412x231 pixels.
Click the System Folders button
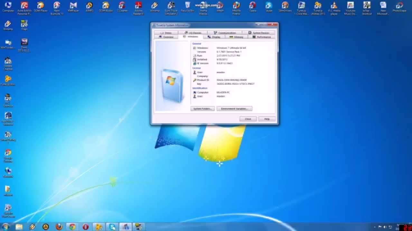click(x=203, y=108)
